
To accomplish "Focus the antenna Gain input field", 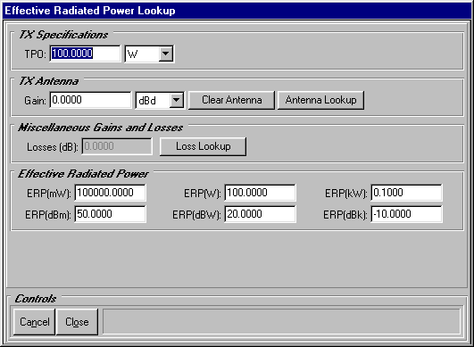I will (90, 100).
